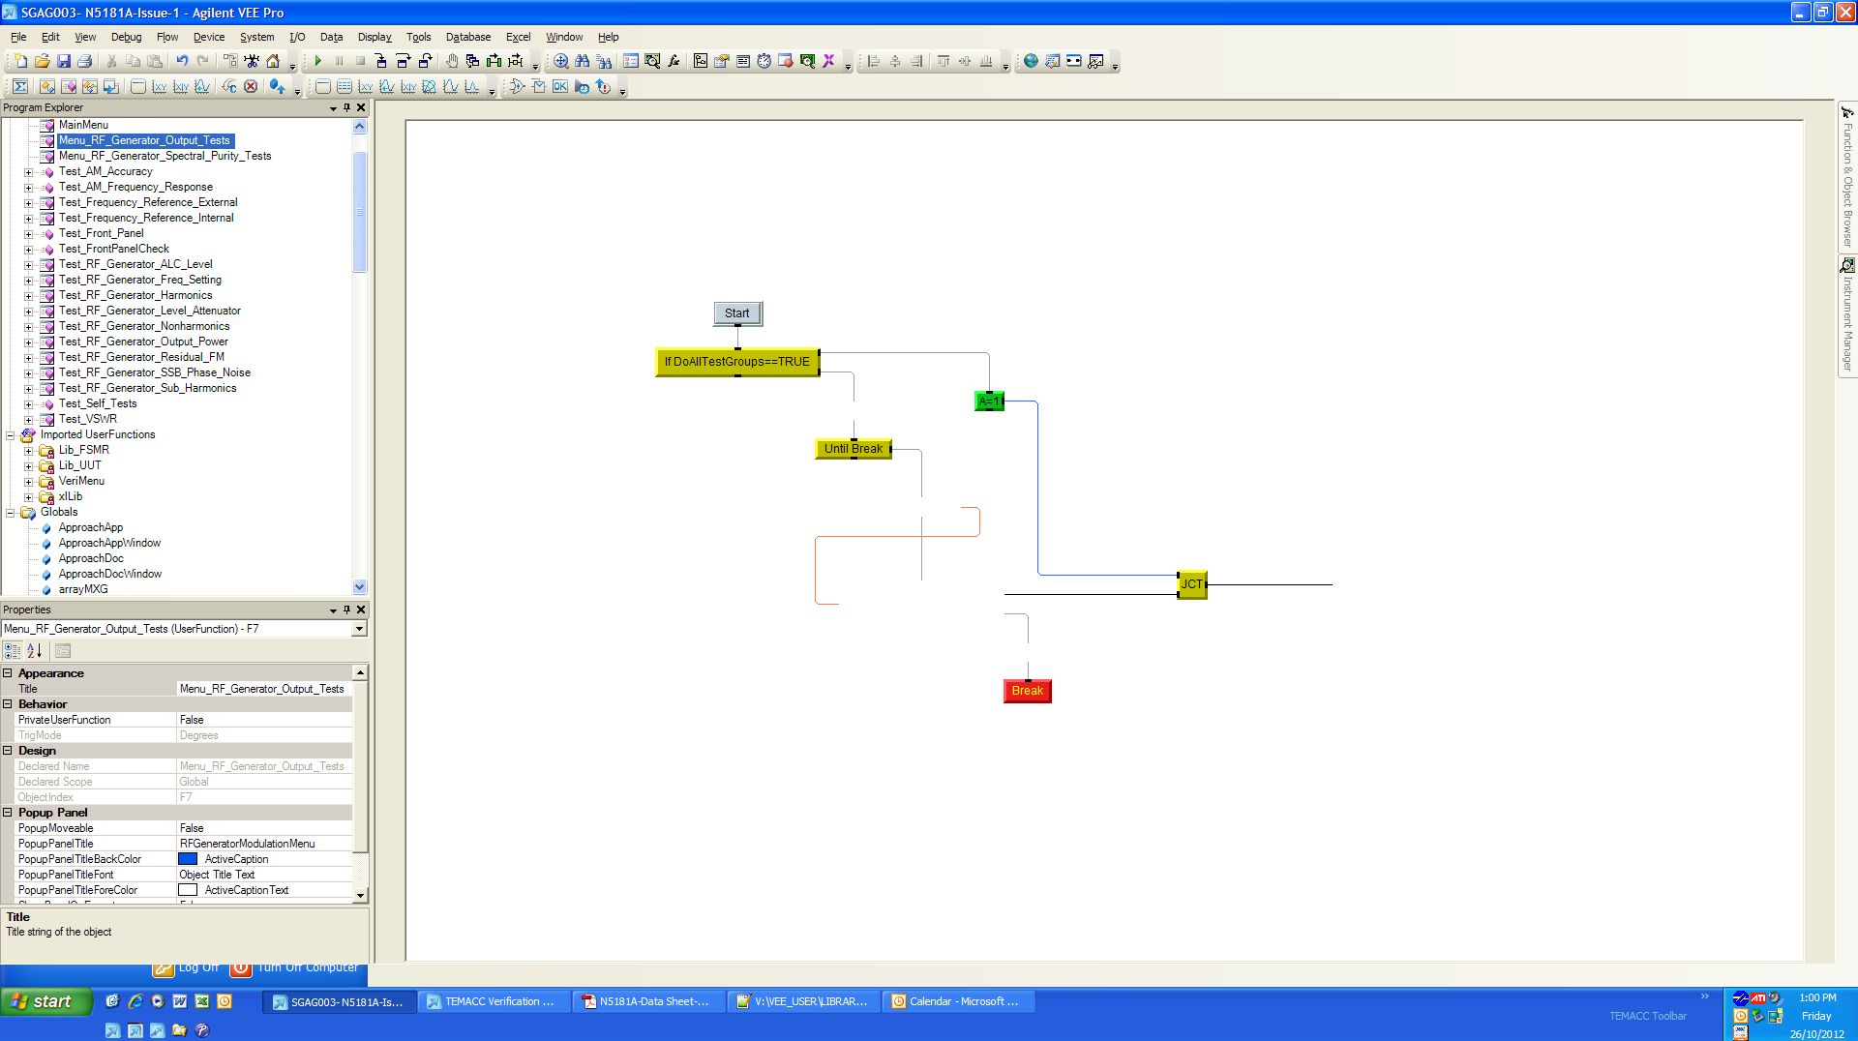The width and height of the screenshot is (1858, 1041).
Task: Click the blue OK button object icon
Action: pos(560,87)
